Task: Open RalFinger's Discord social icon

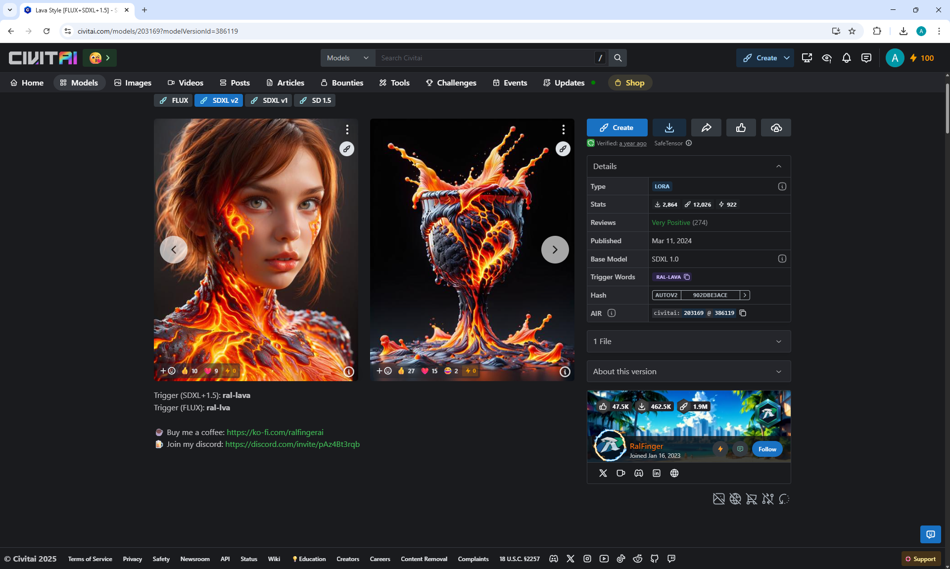Action: pyautogui.click(x=639, y=473)
